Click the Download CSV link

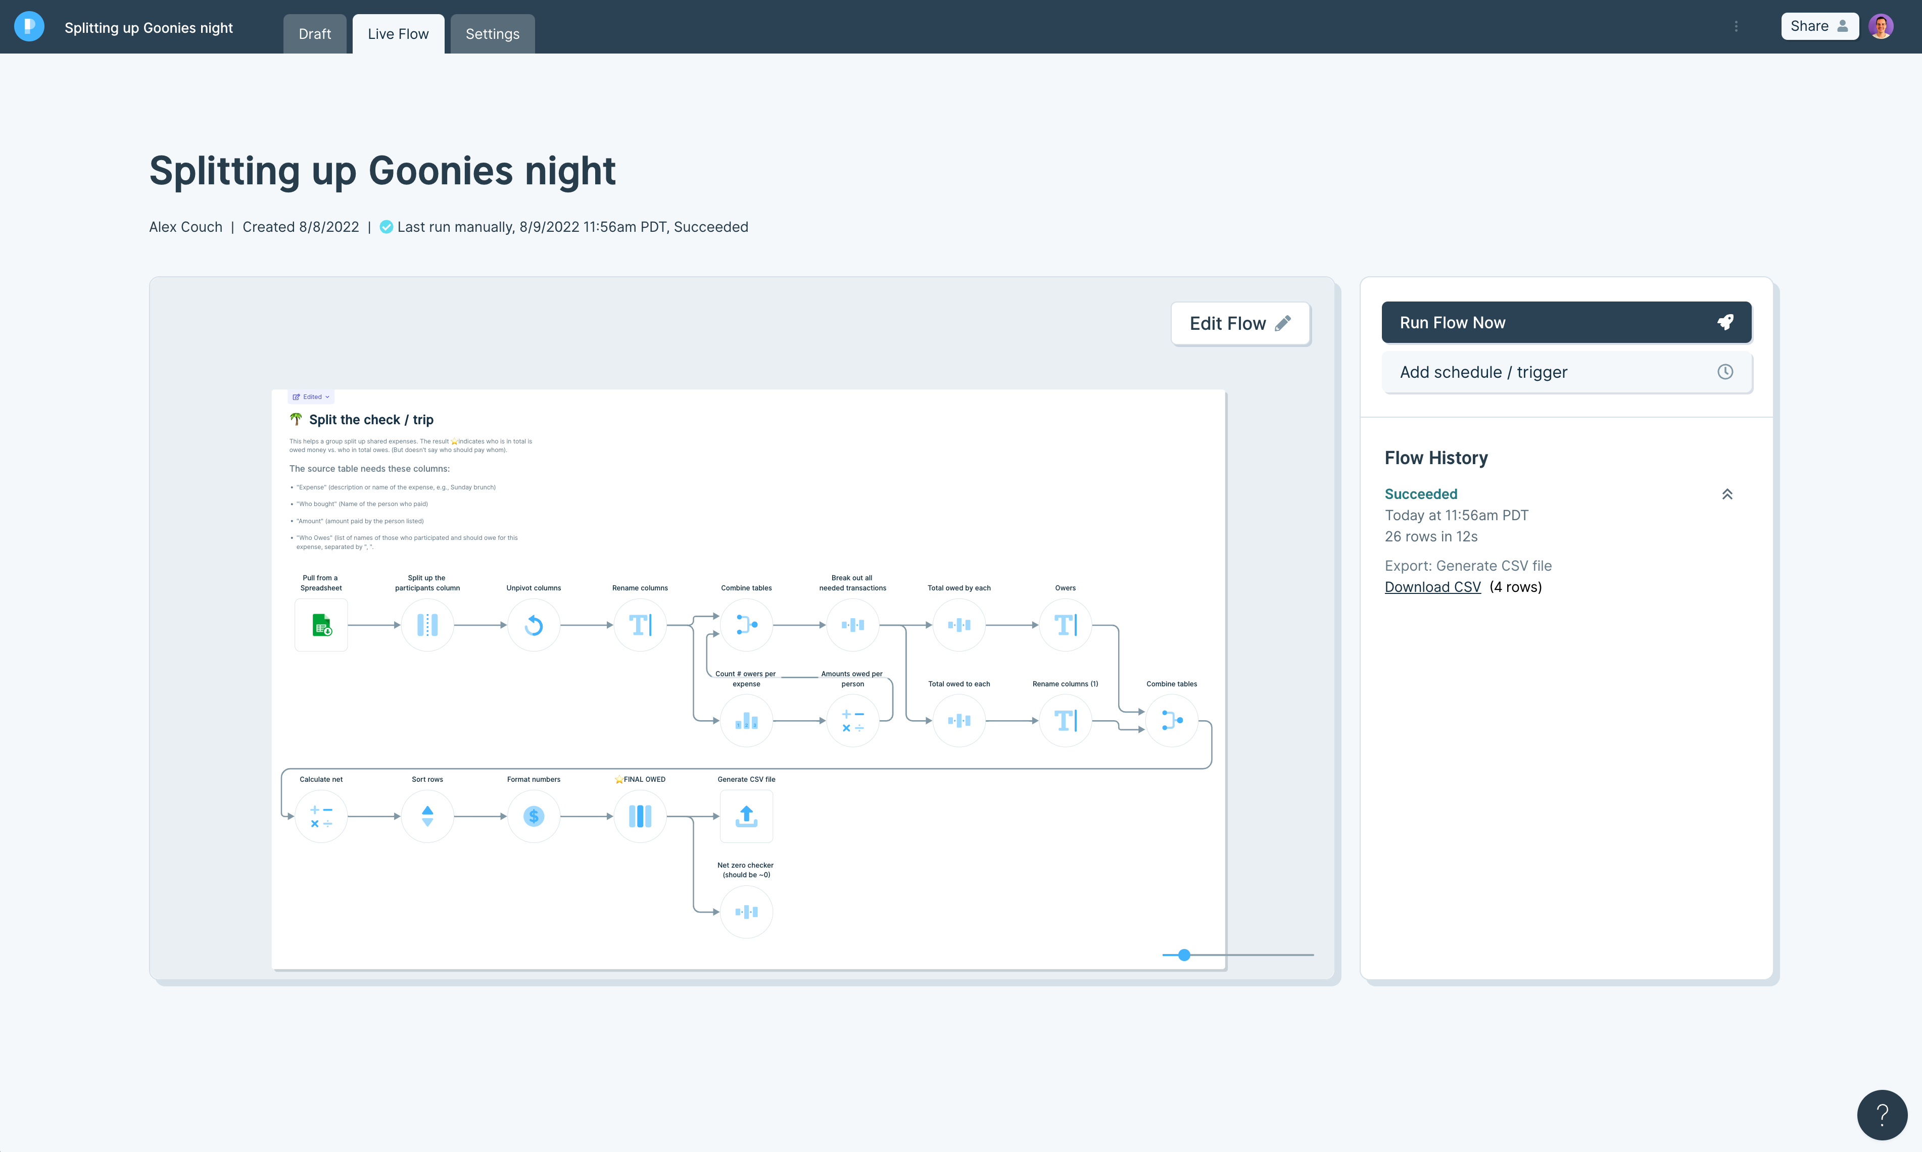click(x=1432, y=587)
